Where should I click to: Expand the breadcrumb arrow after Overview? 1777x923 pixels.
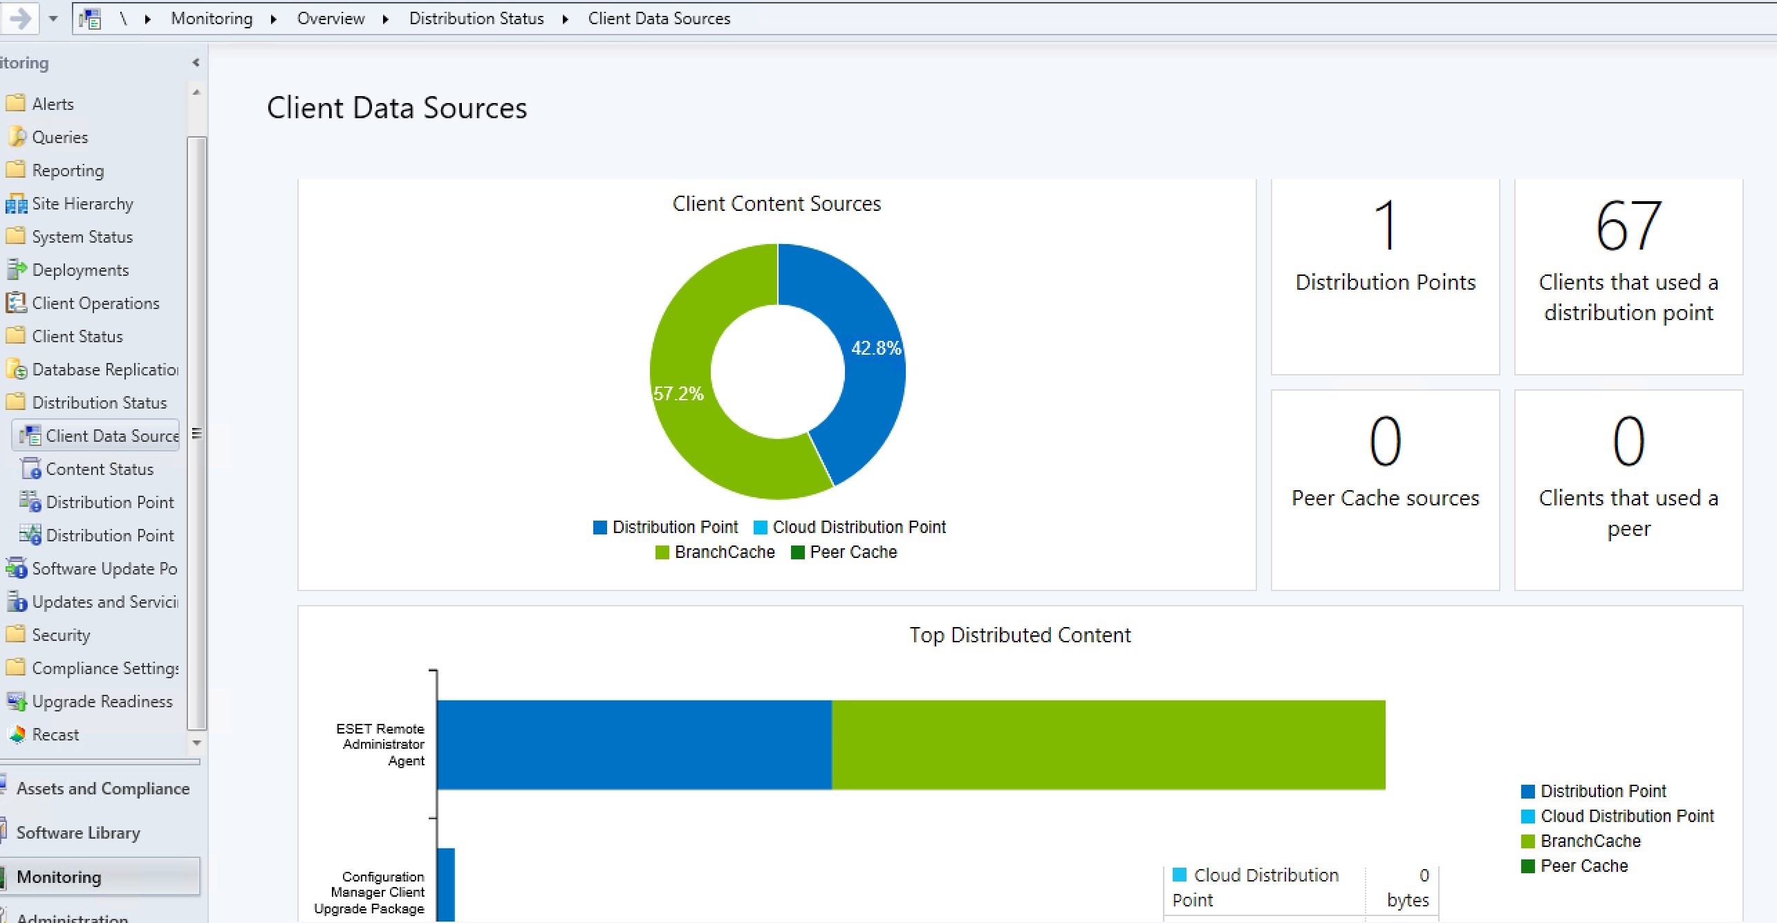[386, 19]
